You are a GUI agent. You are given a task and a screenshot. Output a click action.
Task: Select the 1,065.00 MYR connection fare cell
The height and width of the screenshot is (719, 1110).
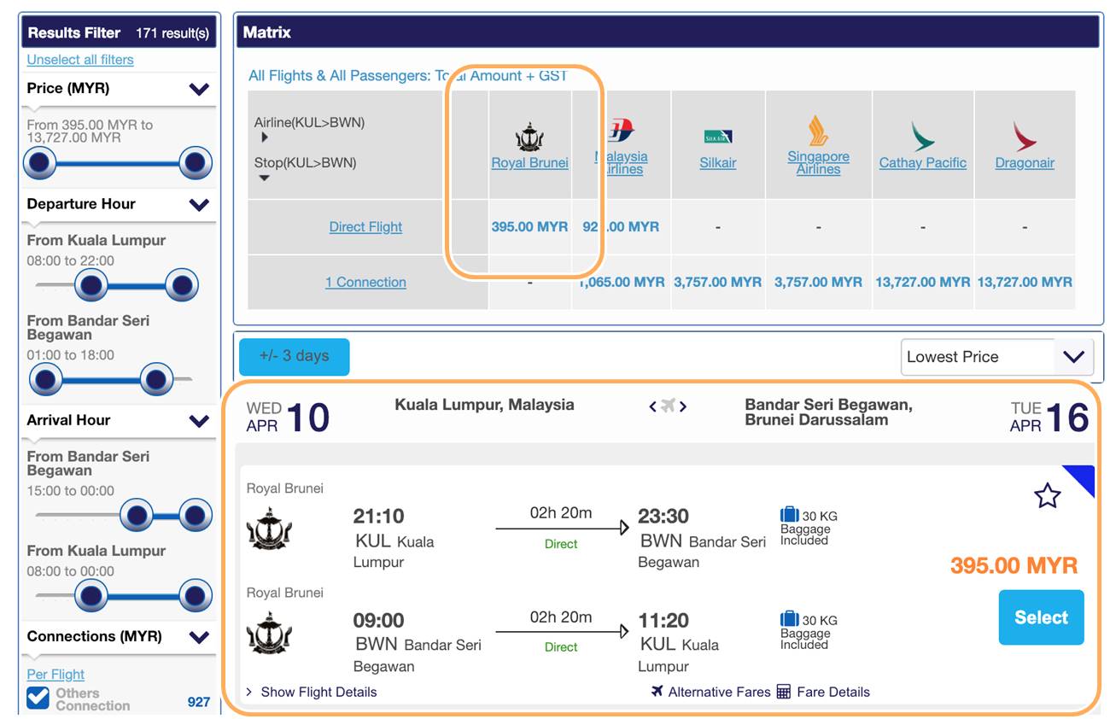(x=621, y=282)
